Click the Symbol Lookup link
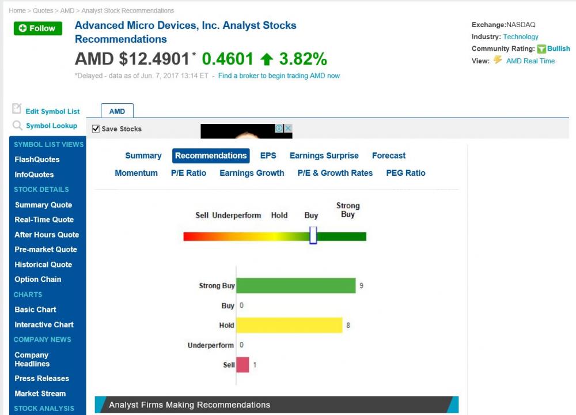The width and height of the screenshot is (576, 415). pyautogui.click(x=51, y=126)
